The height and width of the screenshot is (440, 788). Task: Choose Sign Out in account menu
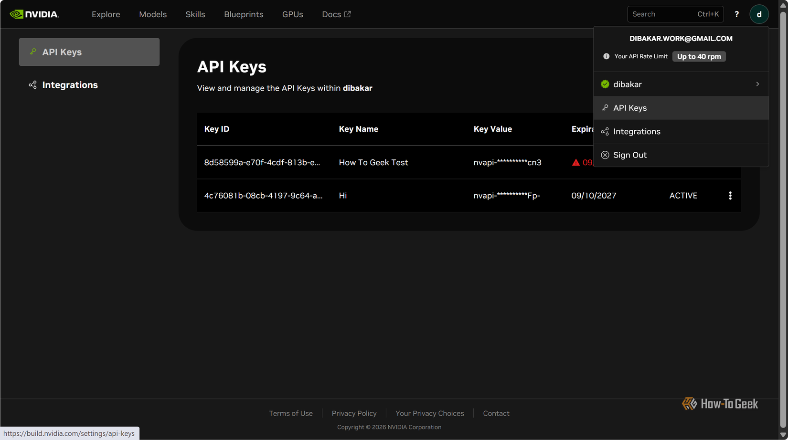click(681, 155)
